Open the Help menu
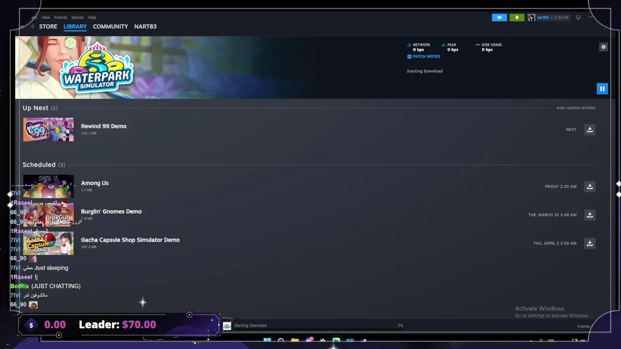The image size is (621, 349). [92, 17]
